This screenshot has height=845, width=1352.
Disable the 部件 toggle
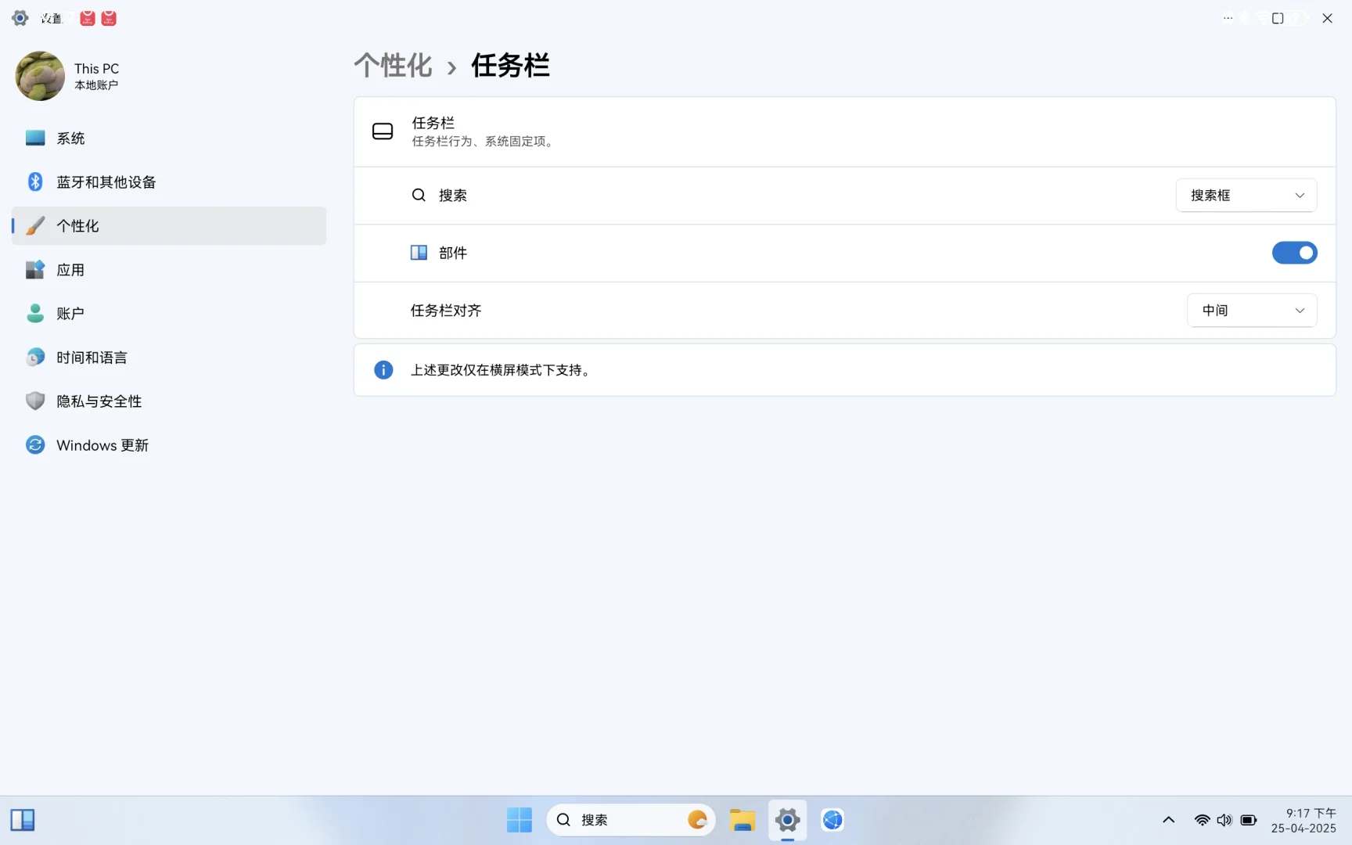coord(1294,253)
